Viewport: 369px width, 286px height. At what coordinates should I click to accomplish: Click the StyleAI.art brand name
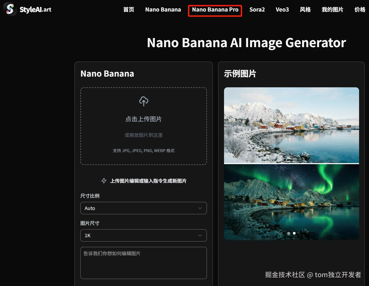(35, 10)
